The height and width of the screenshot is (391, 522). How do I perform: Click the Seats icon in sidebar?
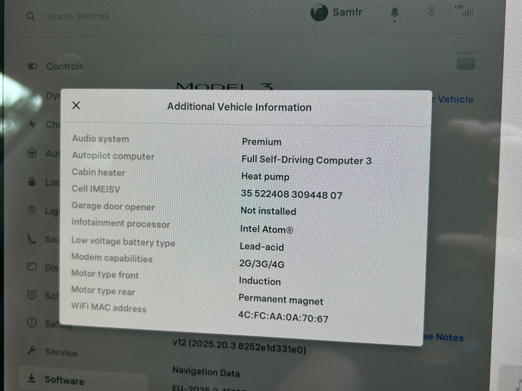coord(32,238)
